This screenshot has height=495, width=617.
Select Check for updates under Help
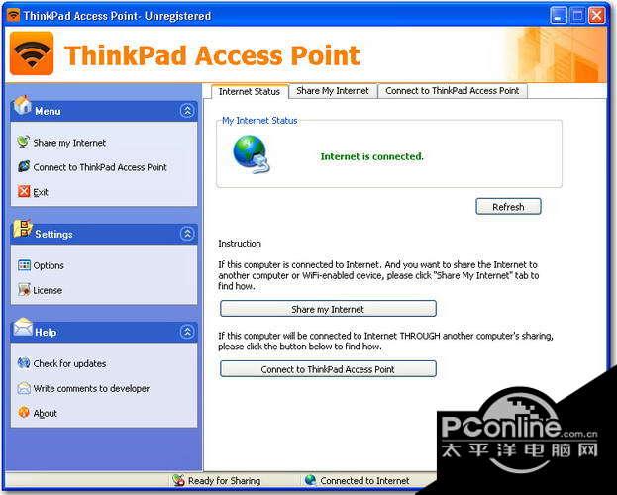(x=69, y=363)
